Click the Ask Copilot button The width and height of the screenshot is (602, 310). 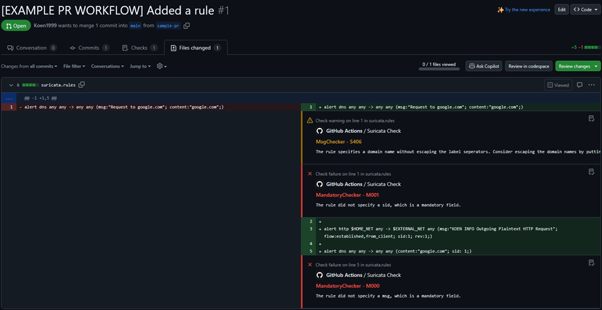(483, 66)
